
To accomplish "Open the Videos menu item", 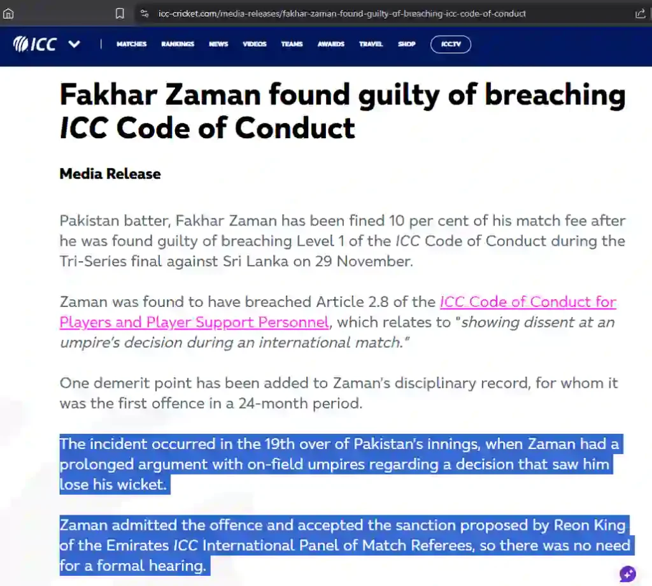I will pyautogui.click(x=254, y=44).
